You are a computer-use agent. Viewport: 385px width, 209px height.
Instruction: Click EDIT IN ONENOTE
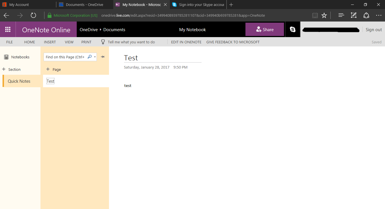click(186, 42)
